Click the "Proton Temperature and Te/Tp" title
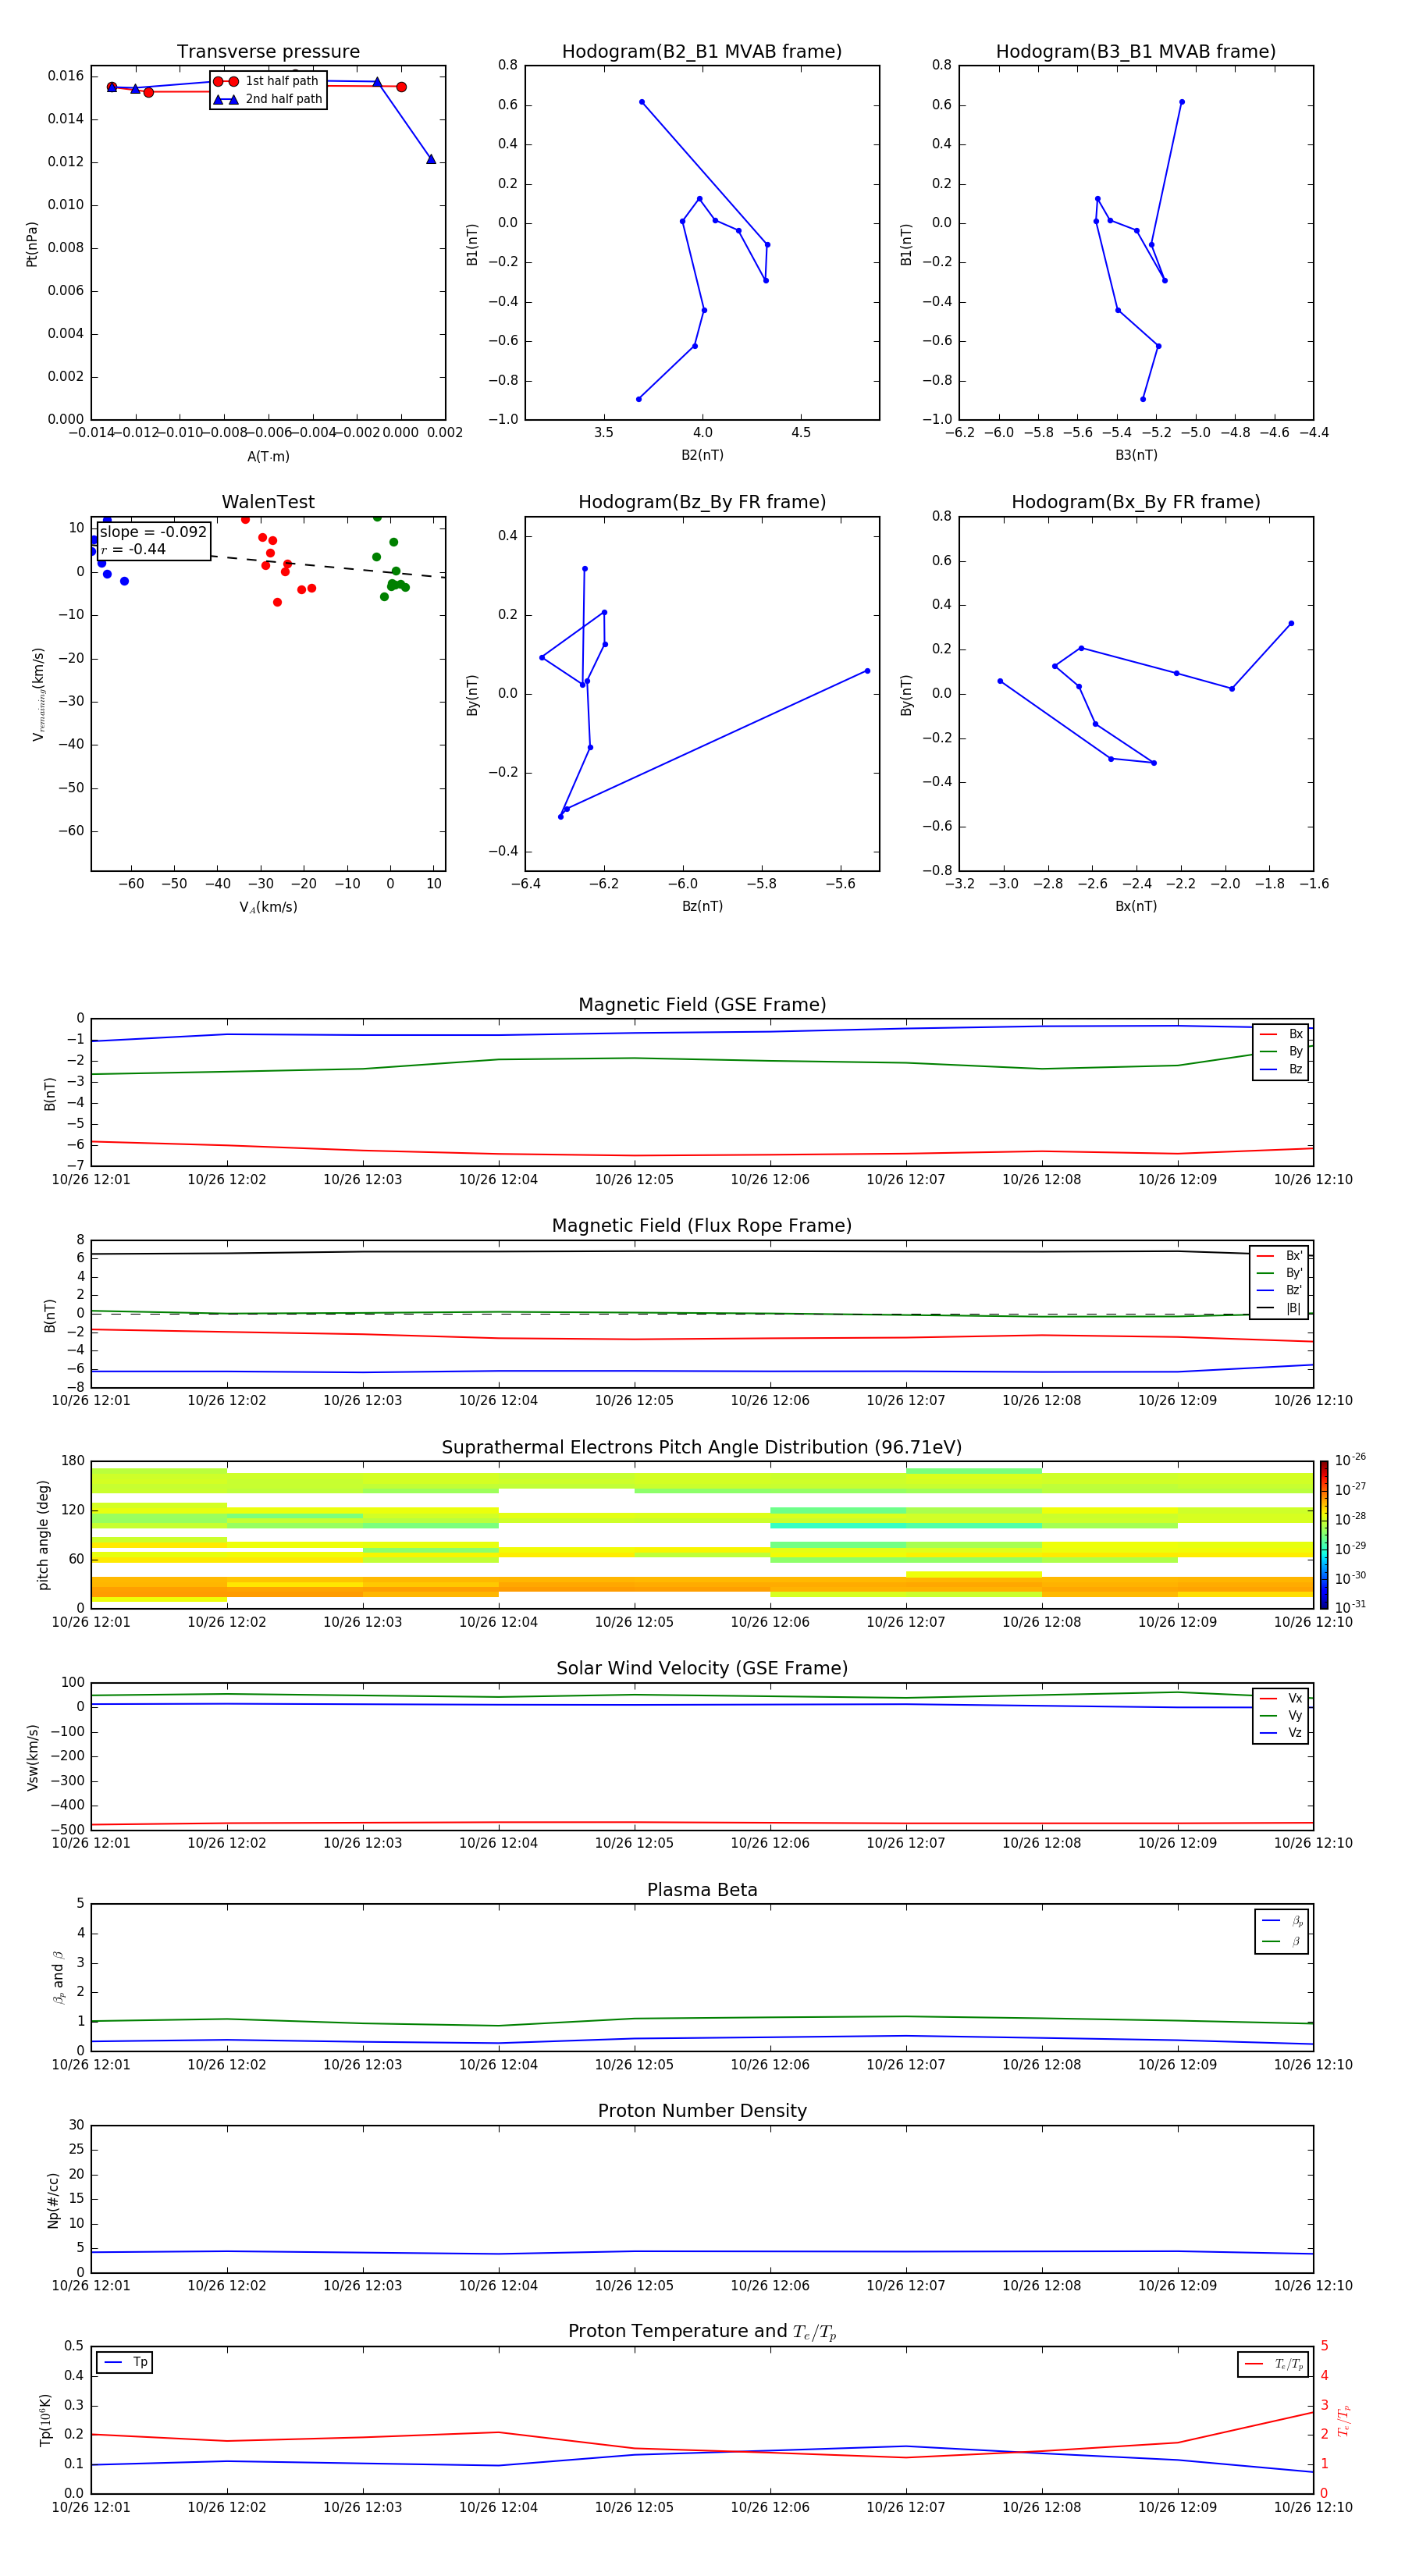The image size is (1405, 2576). 702,2332
